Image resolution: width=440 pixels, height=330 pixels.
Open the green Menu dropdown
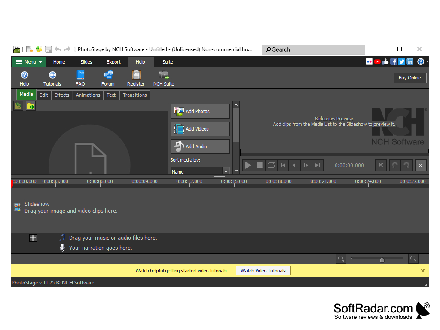coord(29,62)
